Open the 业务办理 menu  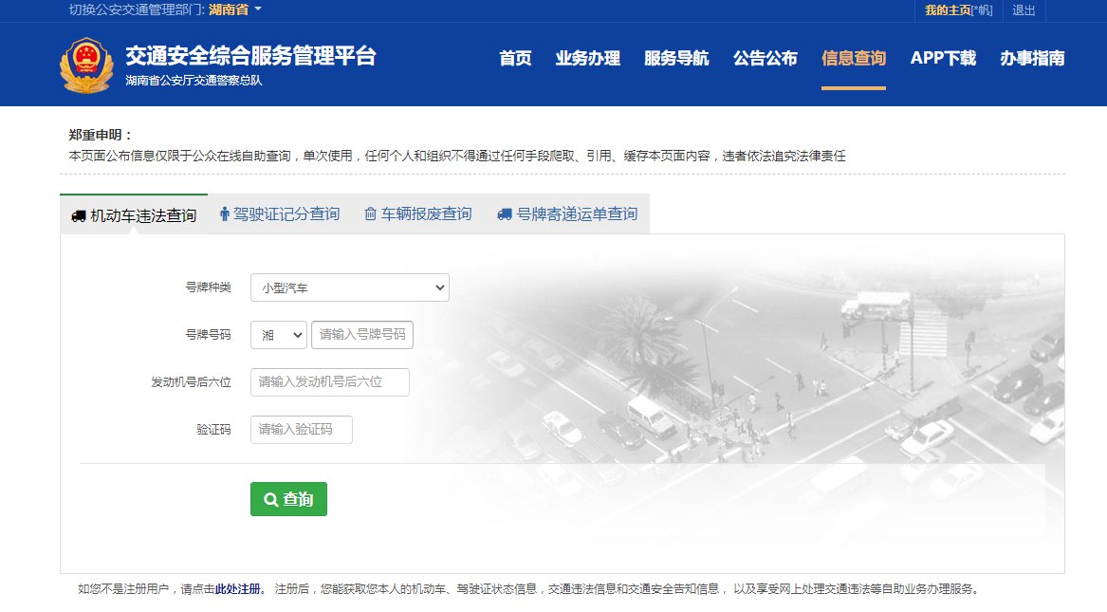tap(587, 58)
